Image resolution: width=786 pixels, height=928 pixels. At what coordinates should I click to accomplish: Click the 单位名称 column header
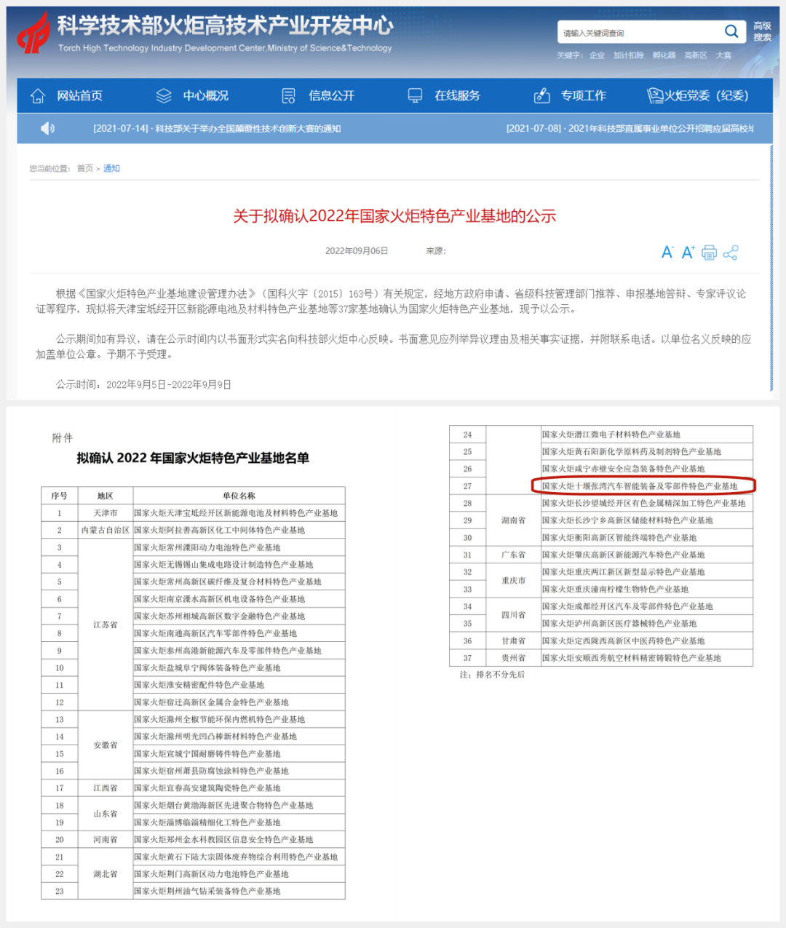tap(239, 496)
